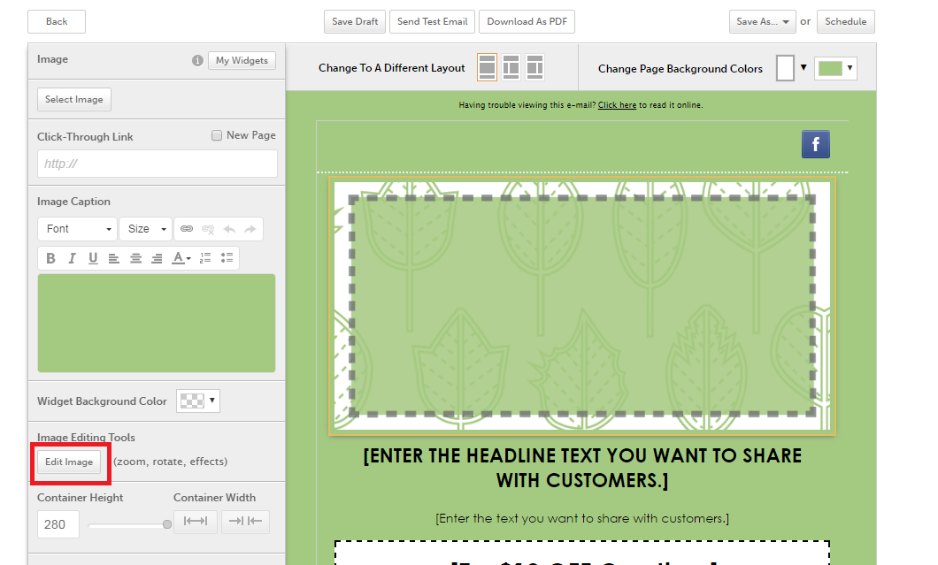Apply bold formatting to the caption
This screenshot has height=565, width=938.
click(50, 258)
